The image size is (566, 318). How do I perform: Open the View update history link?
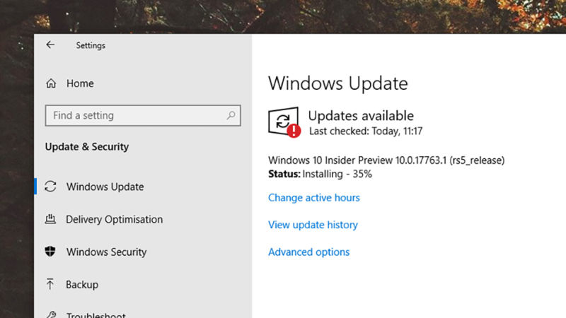pos(313,225)
